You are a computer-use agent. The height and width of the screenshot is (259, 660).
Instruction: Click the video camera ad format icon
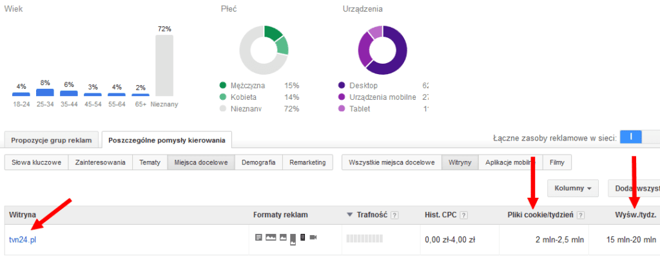[313, 238]
